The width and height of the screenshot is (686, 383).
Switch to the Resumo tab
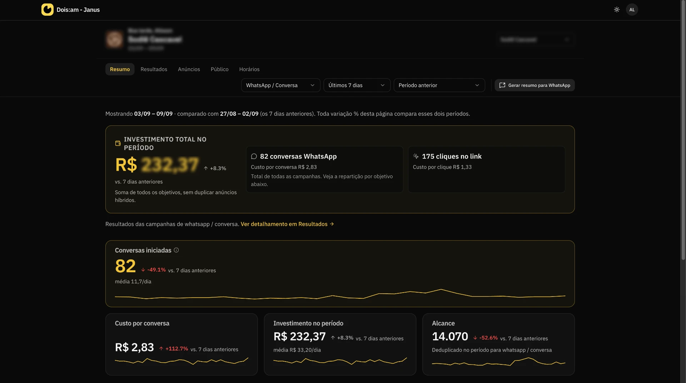120,69
